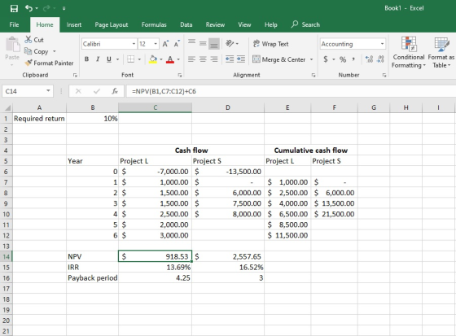The width and height of the screenshot is (456, 336).
Task: Open the Help tab
Action: point(270,24)
